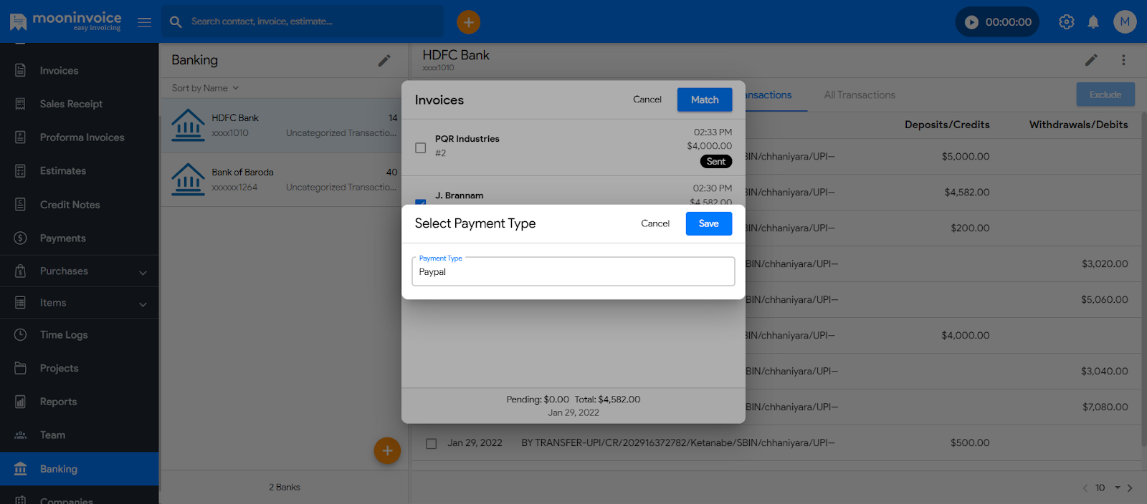Select the Bank of Baroda account row
This screenshot has width=1147, height=504.
coord(284,180)
